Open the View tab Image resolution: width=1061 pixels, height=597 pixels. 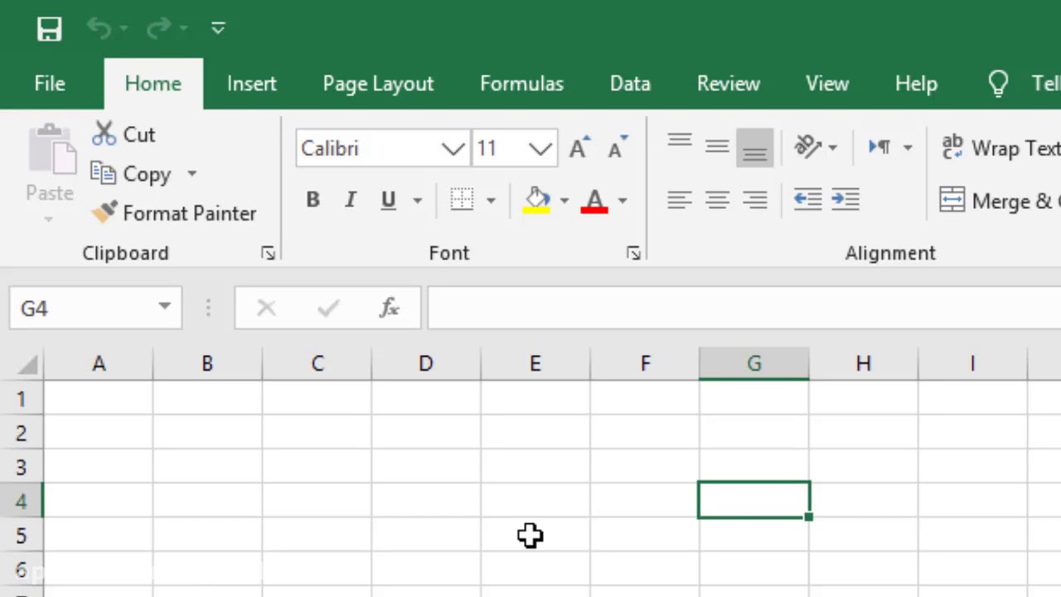click(x=827, y=84)
